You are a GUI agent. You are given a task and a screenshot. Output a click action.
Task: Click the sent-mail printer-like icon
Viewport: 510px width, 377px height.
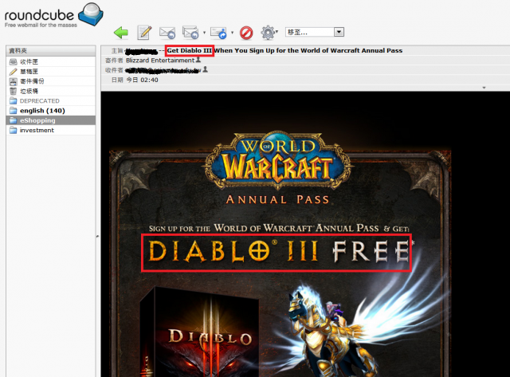point(13,81)
